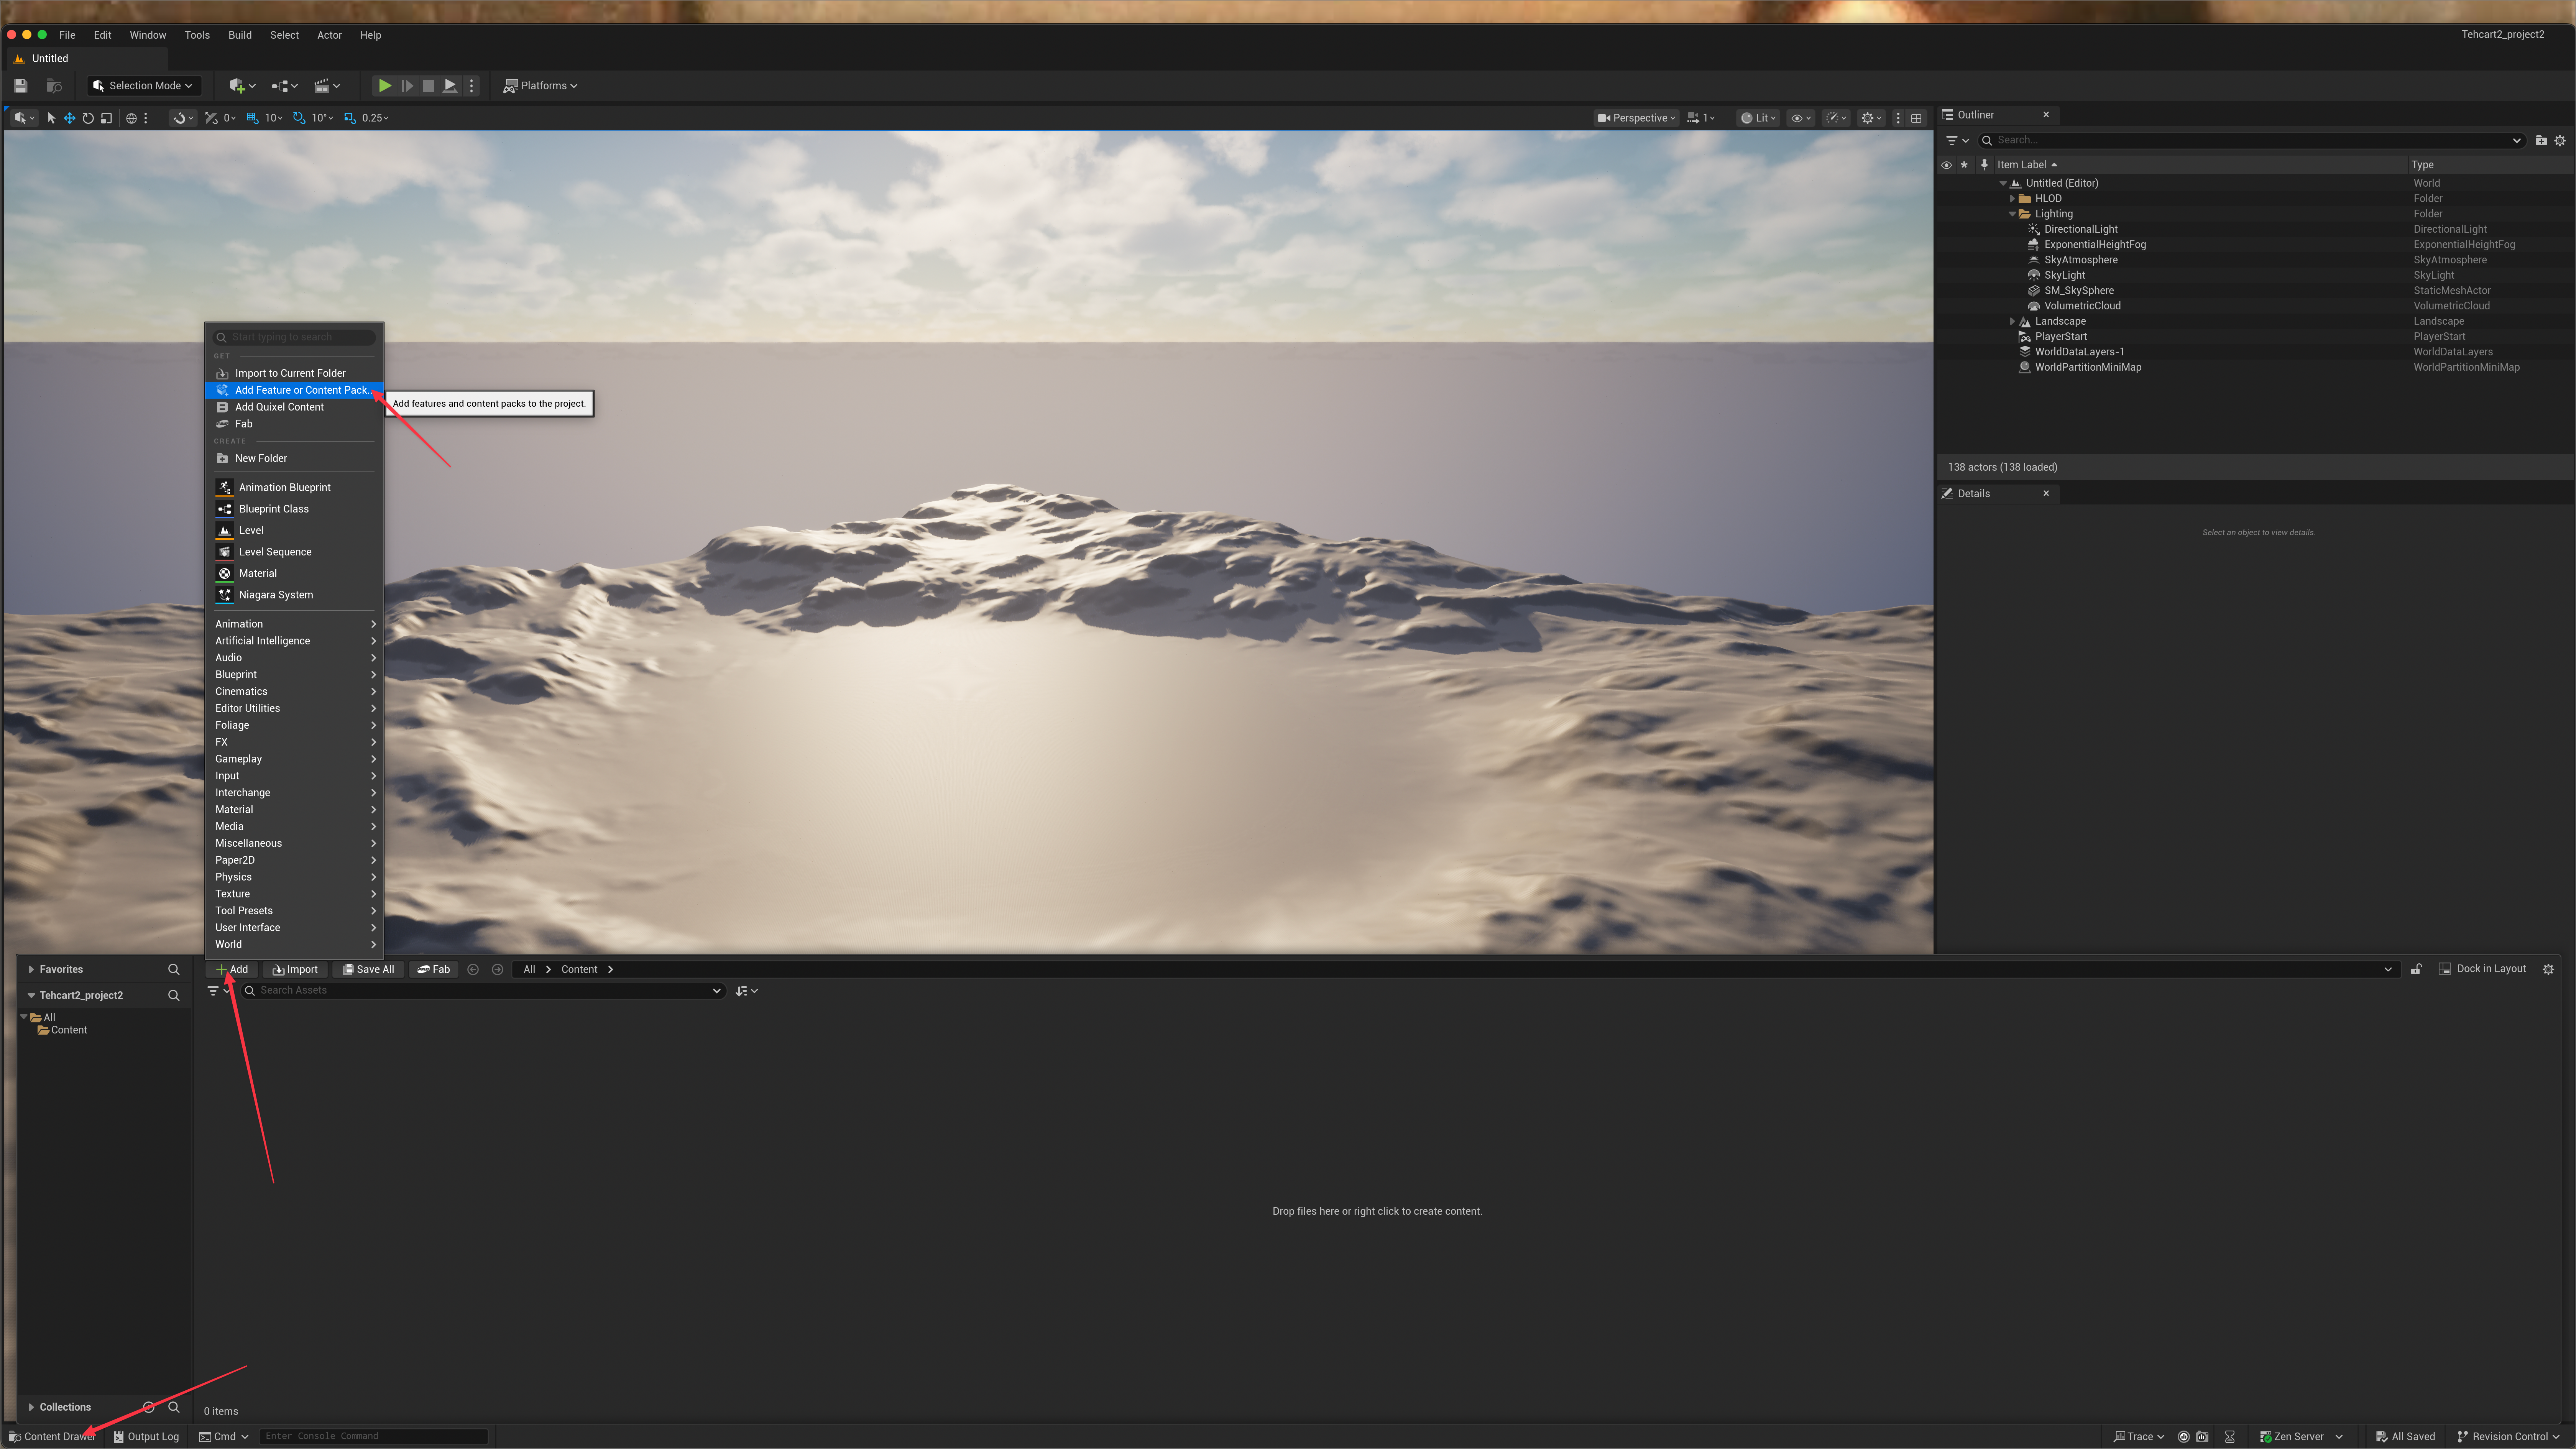Toggle surface snapping magnet

pyautogui.click(x=181, y=118)
